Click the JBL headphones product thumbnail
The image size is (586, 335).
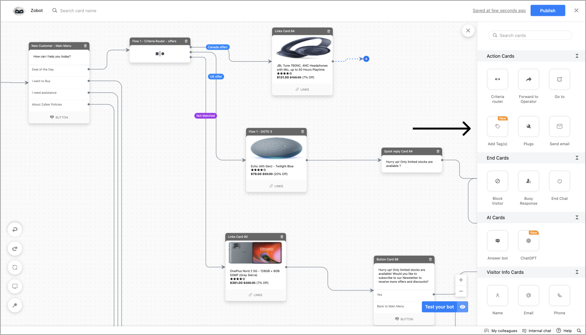pos(304,48)
